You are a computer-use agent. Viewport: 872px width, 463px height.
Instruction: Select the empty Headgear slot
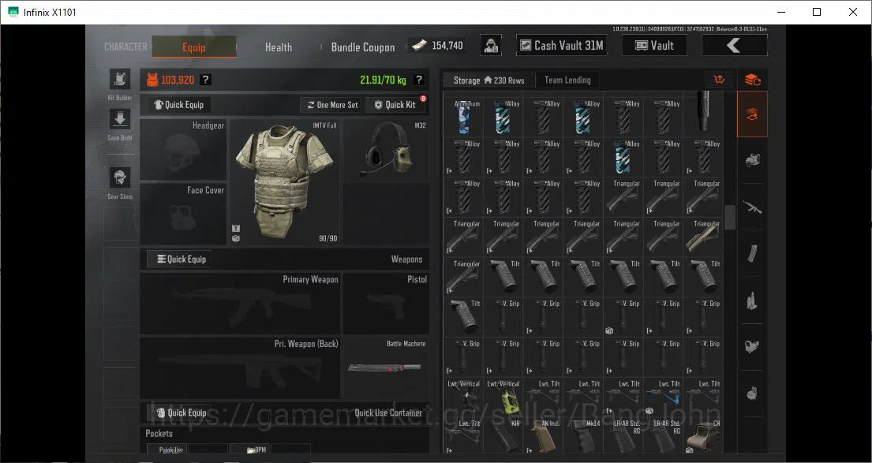183,150
